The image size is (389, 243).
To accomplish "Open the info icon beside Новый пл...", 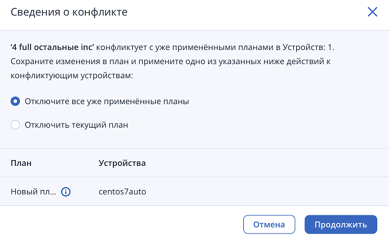I will coord(66,192).
